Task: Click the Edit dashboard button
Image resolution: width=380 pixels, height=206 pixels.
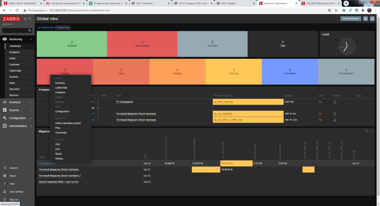Action: (x=351, y=18)
